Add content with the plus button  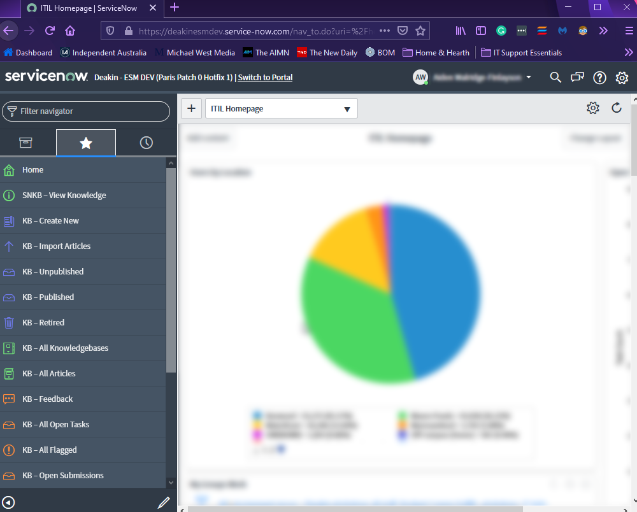[191, 108]
